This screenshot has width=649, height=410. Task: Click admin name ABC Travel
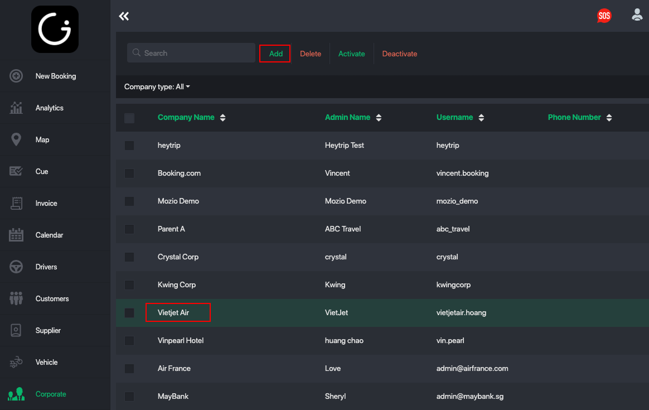[343, 229]
